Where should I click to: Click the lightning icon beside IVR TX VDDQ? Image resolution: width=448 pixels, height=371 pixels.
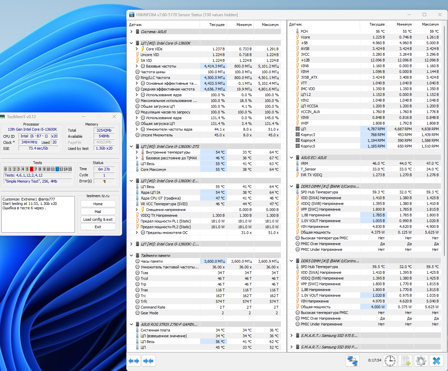(x=297, y=175)
